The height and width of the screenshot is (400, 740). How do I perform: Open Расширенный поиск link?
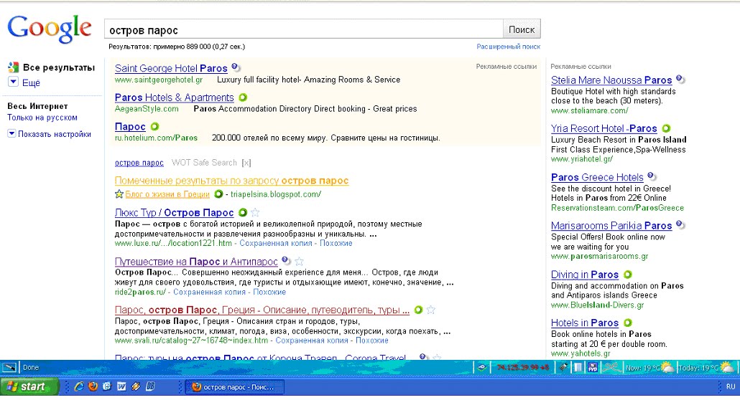508,47
